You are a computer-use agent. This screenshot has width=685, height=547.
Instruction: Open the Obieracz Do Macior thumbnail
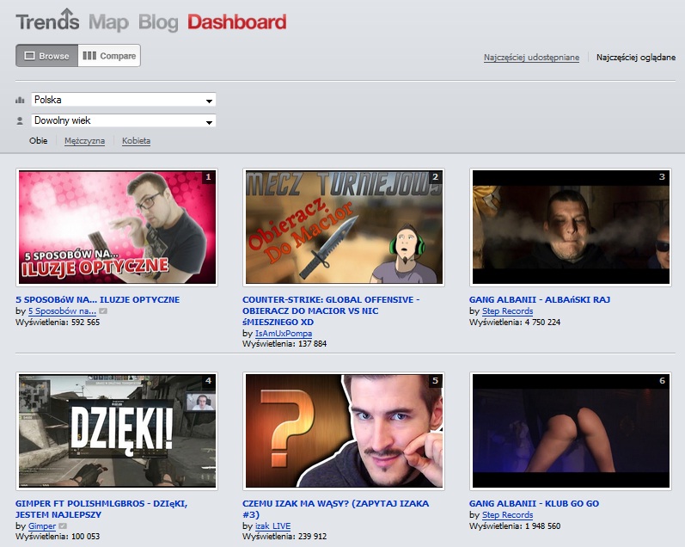[344, 227]
